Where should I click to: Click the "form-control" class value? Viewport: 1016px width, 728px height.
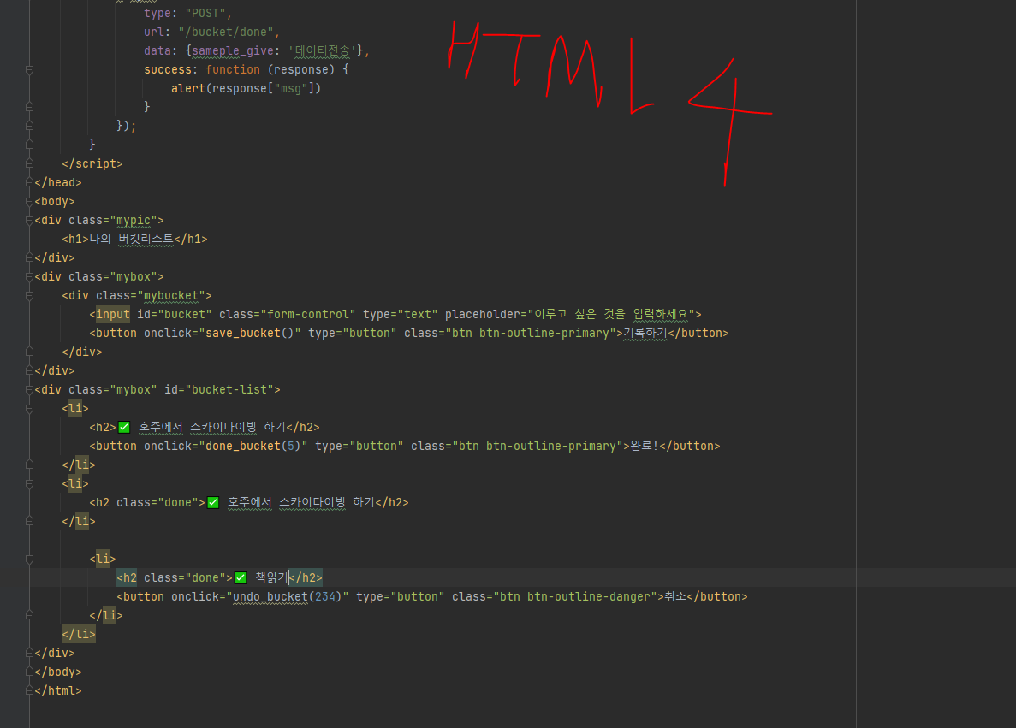[308, 315]
